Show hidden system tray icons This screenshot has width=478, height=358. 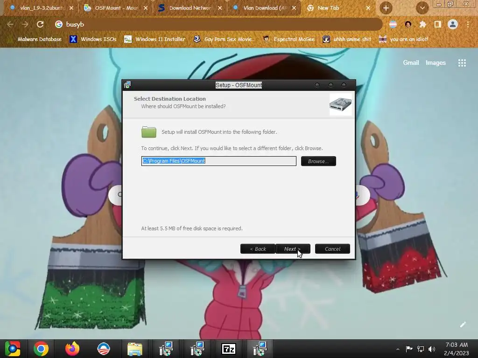pyautogui.click(x=398, y=349)
